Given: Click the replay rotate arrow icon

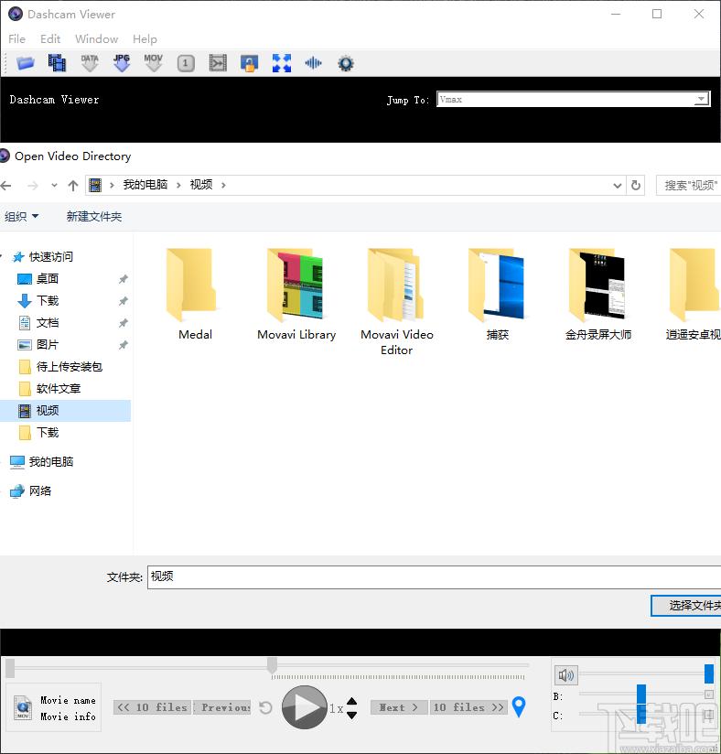Looking at the screenshot, I should 265,707.
